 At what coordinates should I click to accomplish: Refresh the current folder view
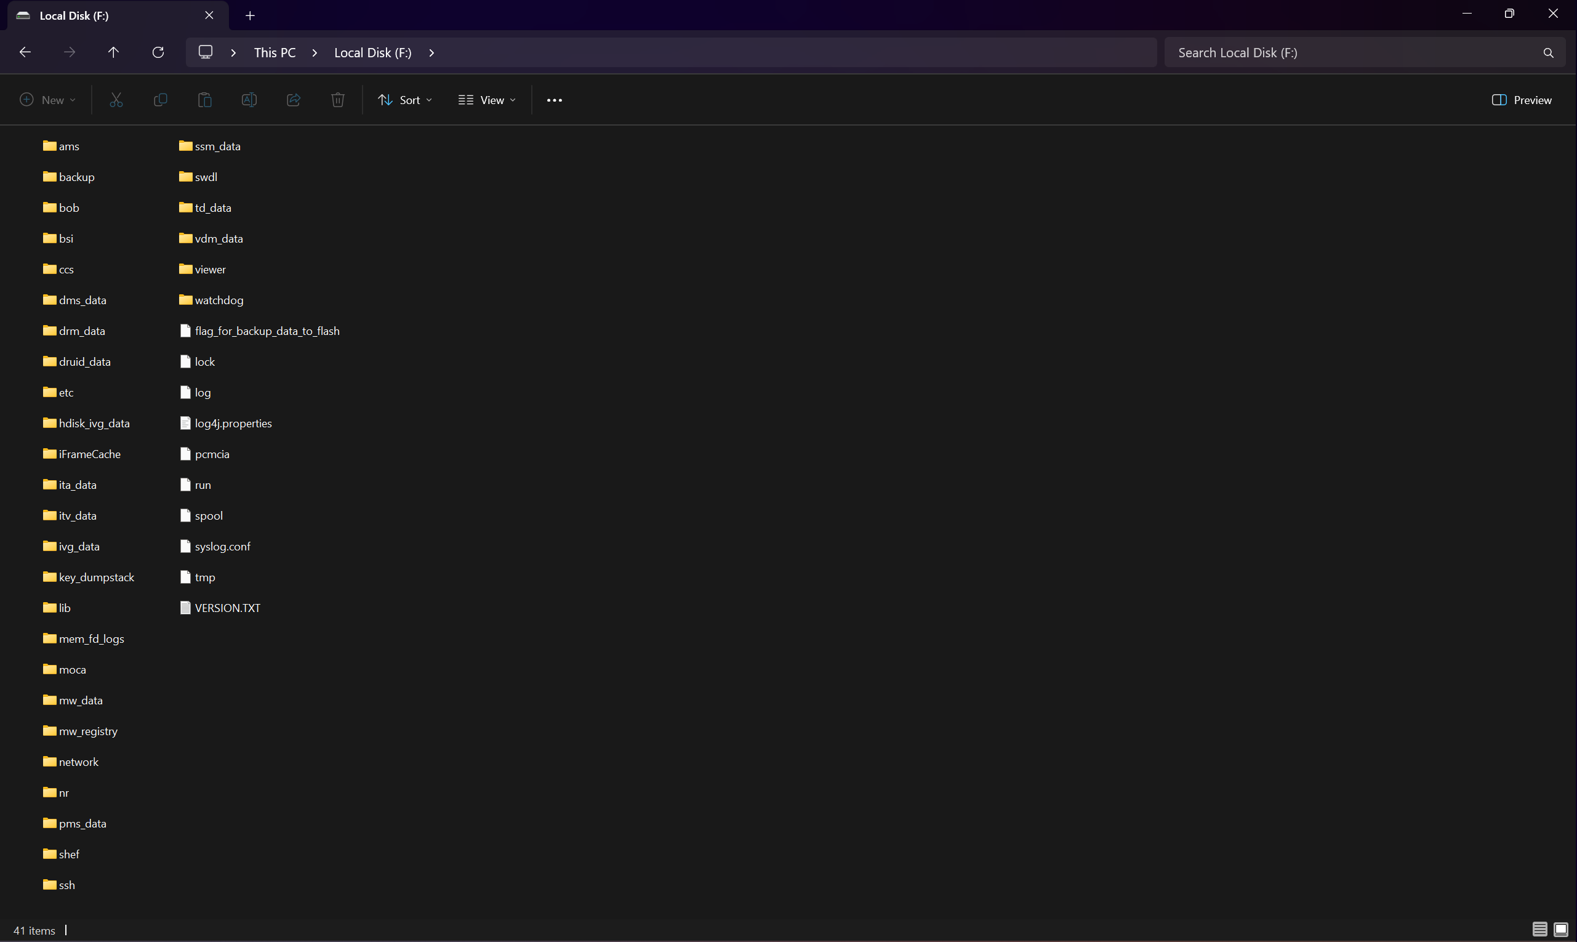[158, 53]
